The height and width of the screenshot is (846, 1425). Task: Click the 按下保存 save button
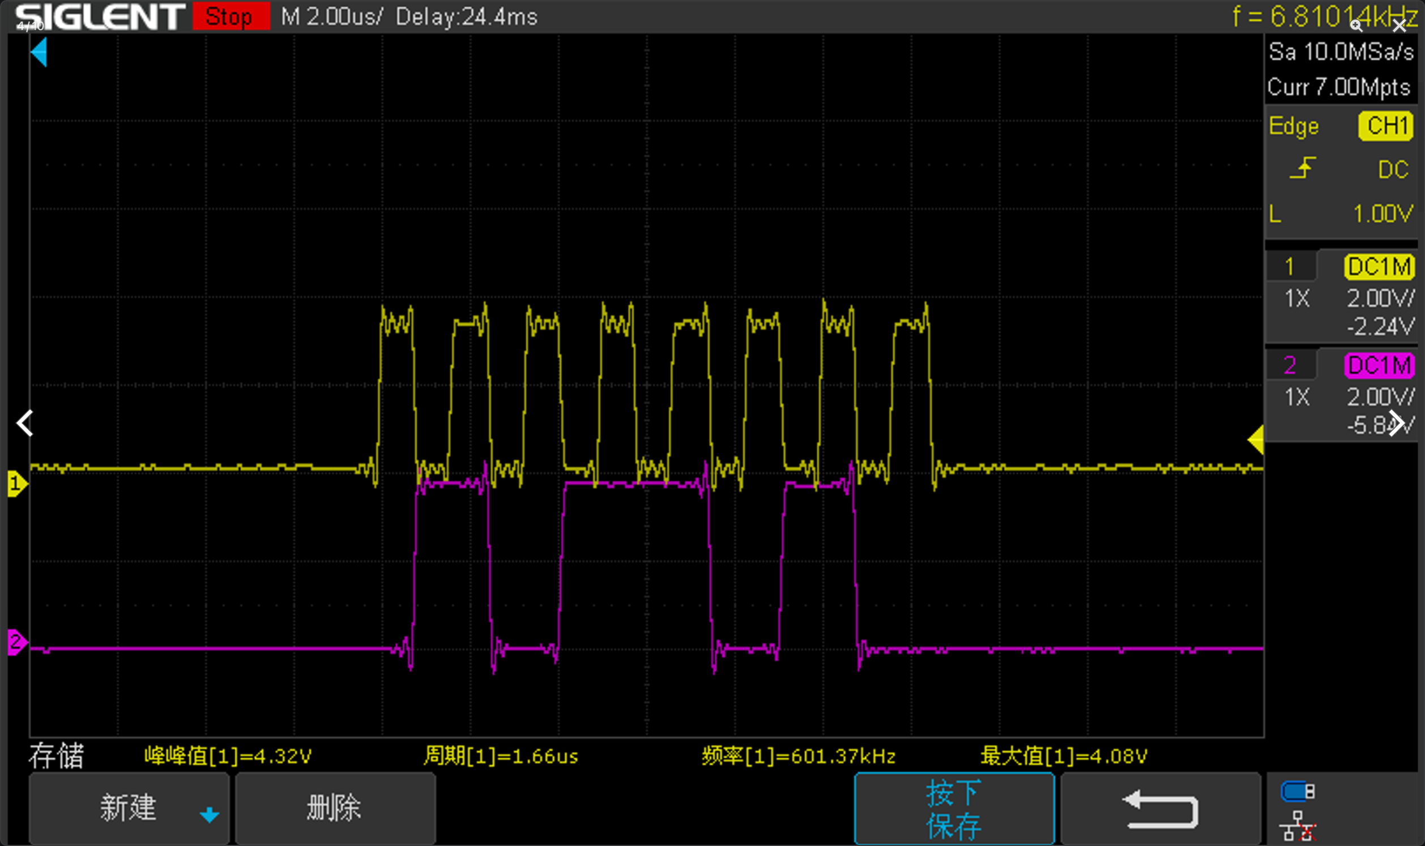(x=954, y=809)
